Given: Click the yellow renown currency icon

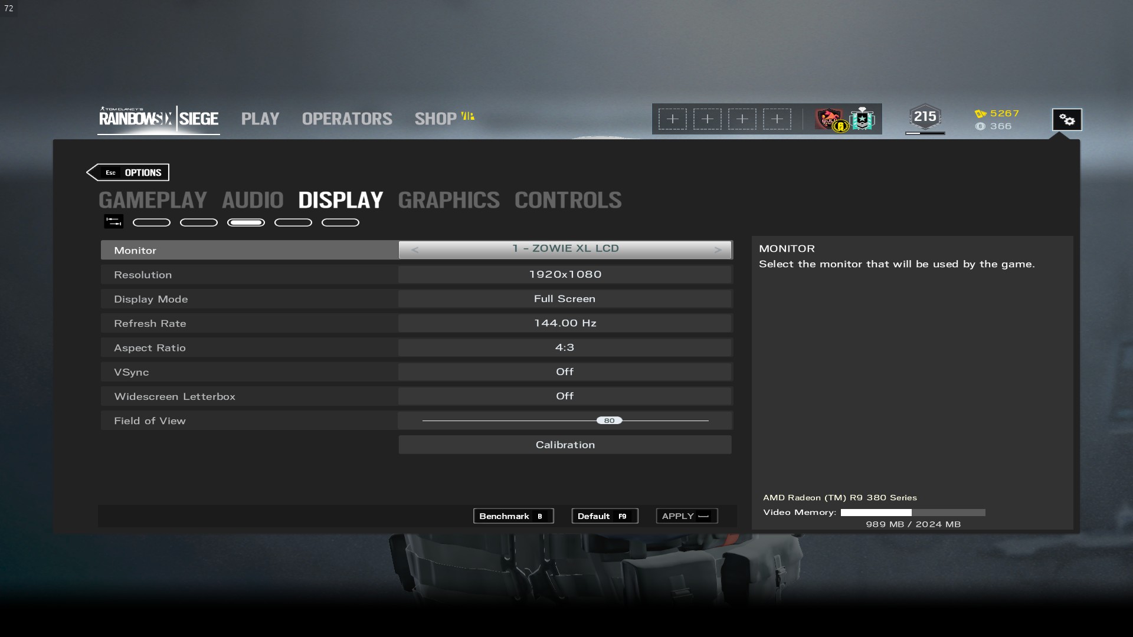Looking at the screenshot, I should pos(981,113).
